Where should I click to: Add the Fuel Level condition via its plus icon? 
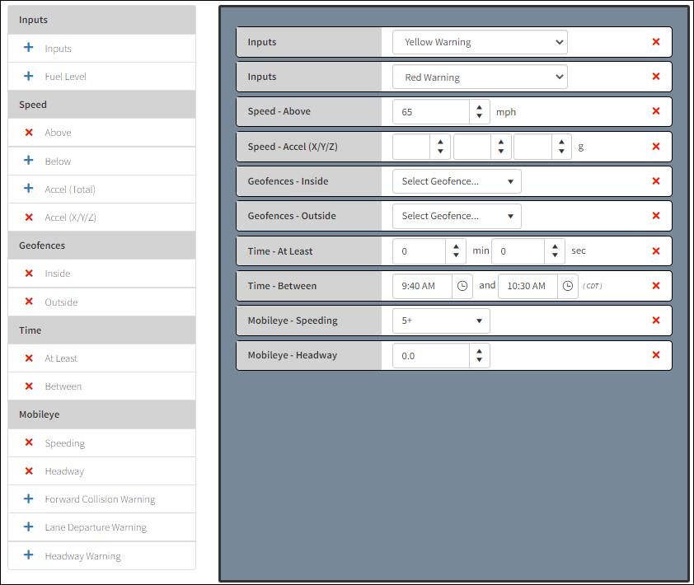point(28,76)
